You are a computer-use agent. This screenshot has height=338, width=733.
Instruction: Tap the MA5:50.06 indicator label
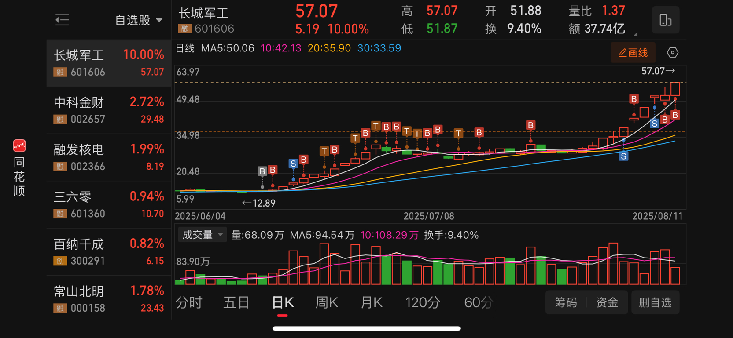[x=228, y=48]
